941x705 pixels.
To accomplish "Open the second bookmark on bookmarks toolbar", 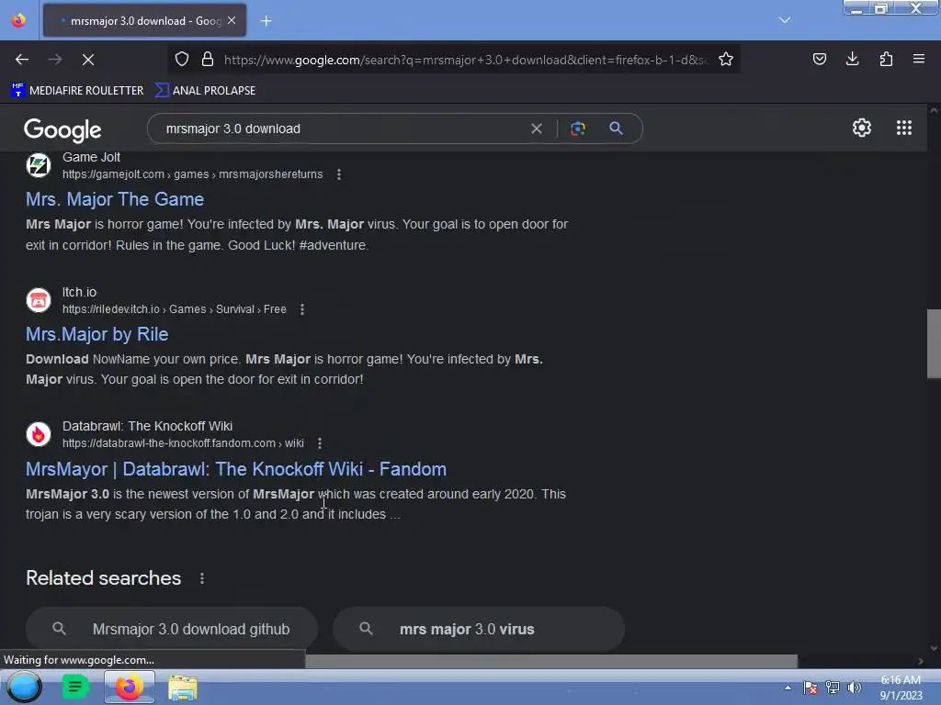I will pos(205,91).
